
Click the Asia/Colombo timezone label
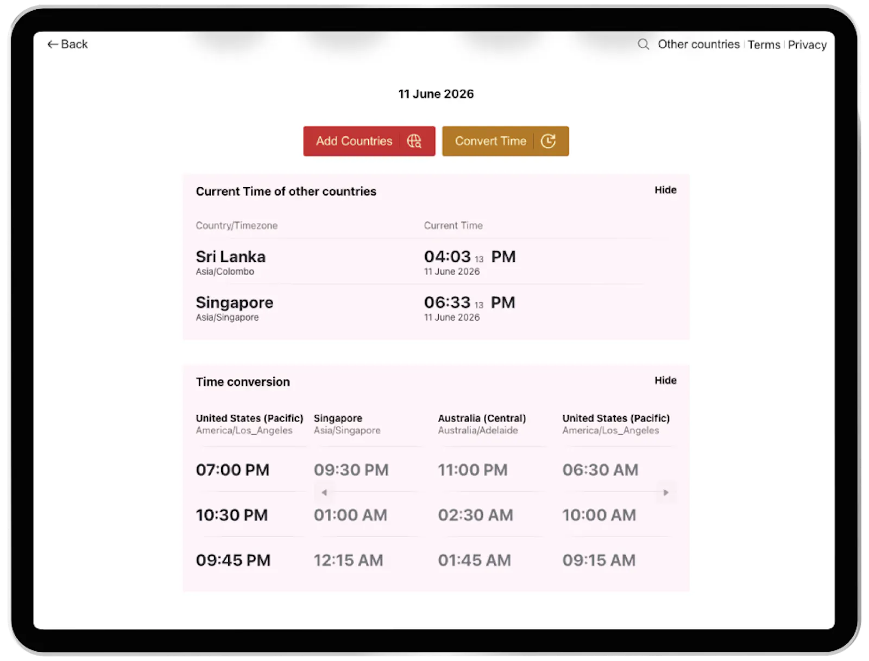225,271
